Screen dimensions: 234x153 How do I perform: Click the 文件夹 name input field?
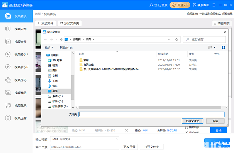[151, 114]
